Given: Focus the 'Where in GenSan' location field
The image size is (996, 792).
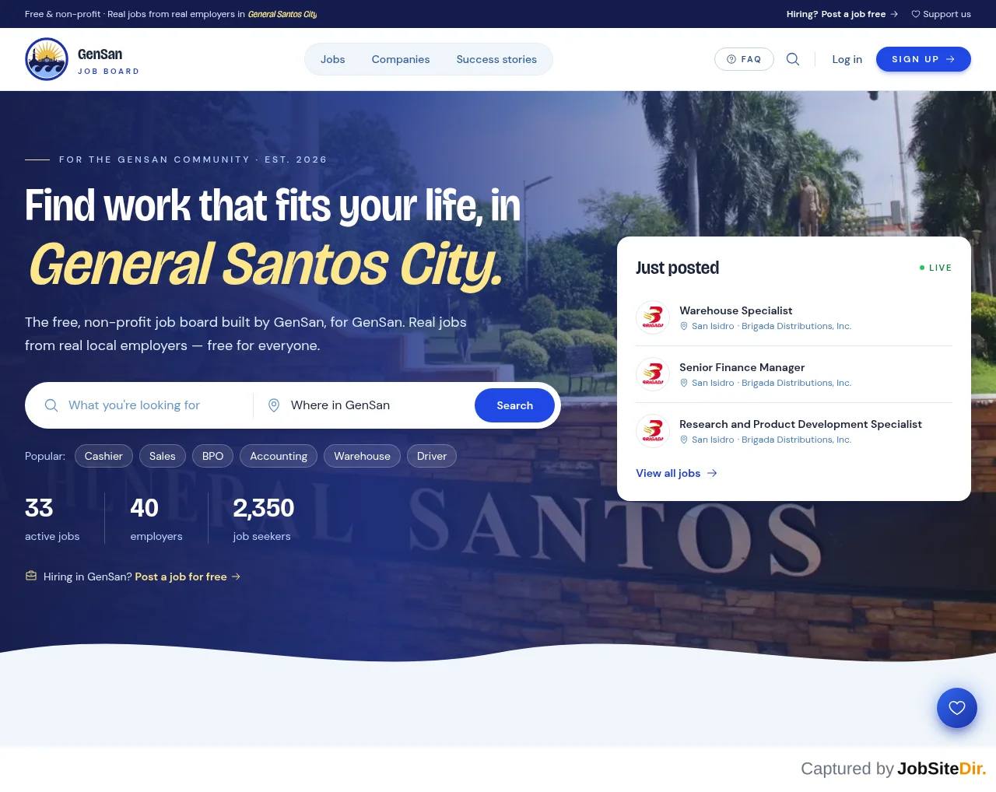Looking at the screenshot, I should (364, 405).
